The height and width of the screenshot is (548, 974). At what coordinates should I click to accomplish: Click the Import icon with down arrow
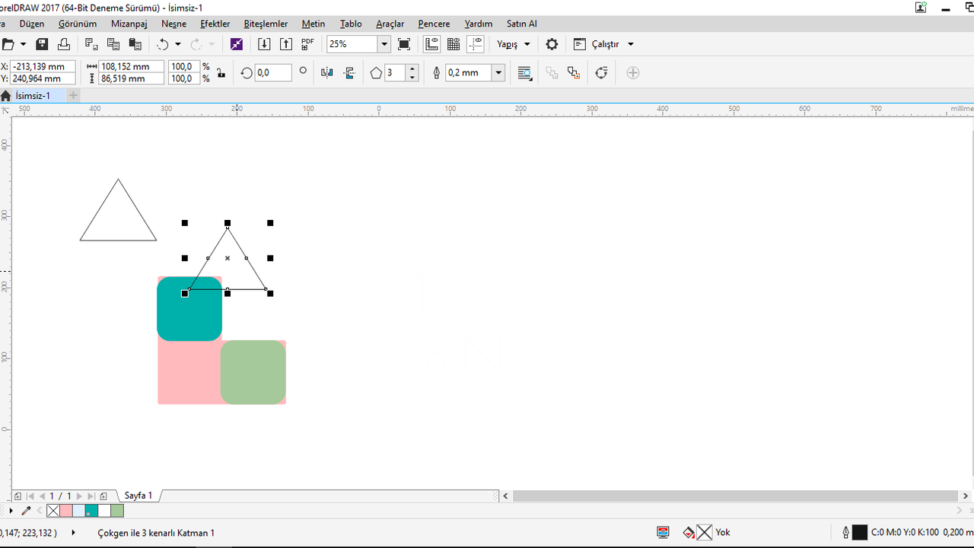tap(264, 44)
